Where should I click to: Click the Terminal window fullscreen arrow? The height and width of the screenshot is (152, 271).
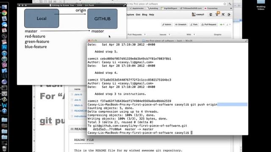(246, 41)
